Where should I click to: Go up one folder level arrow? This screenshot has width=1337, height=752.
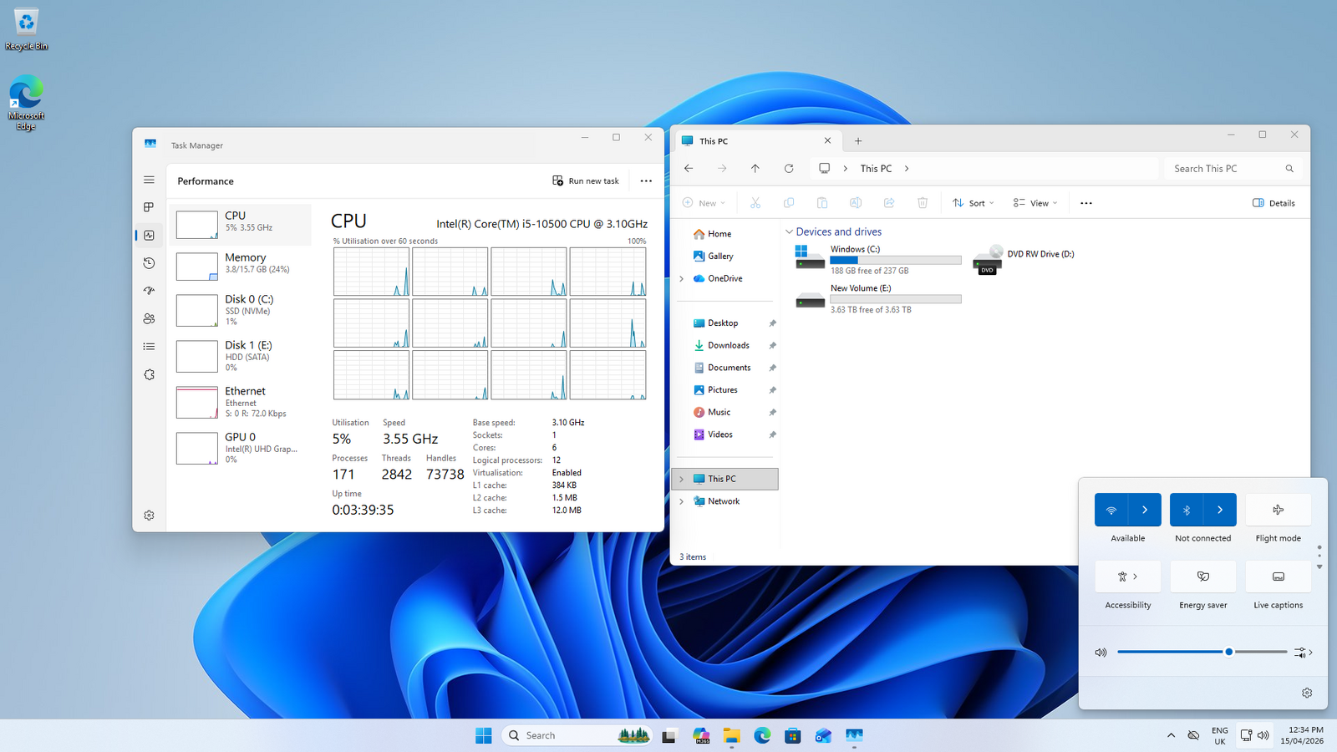[755, 168]
